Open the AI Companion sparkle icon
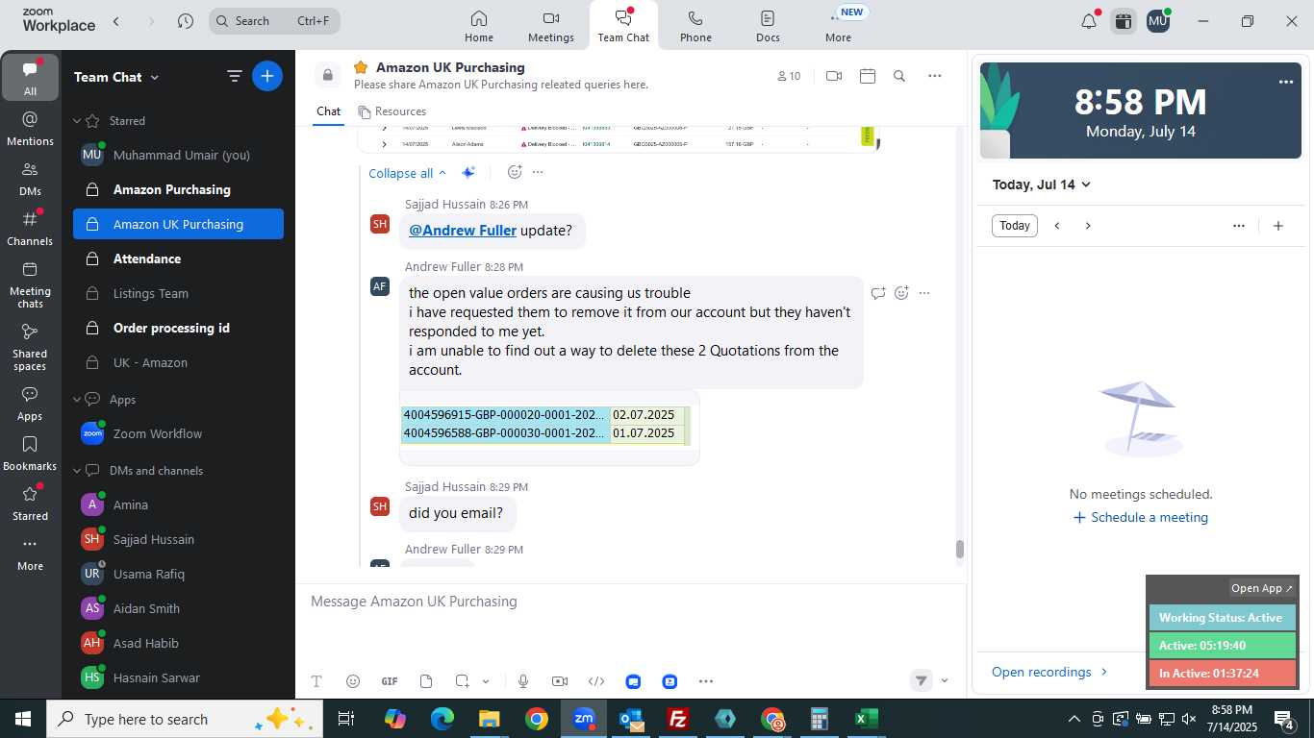This screenshot has height=738, width=1314. [467, 173]
